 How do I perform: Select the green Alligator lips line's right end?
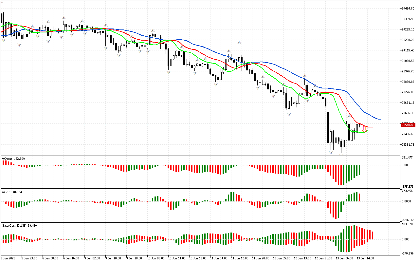tap(367, 131)
